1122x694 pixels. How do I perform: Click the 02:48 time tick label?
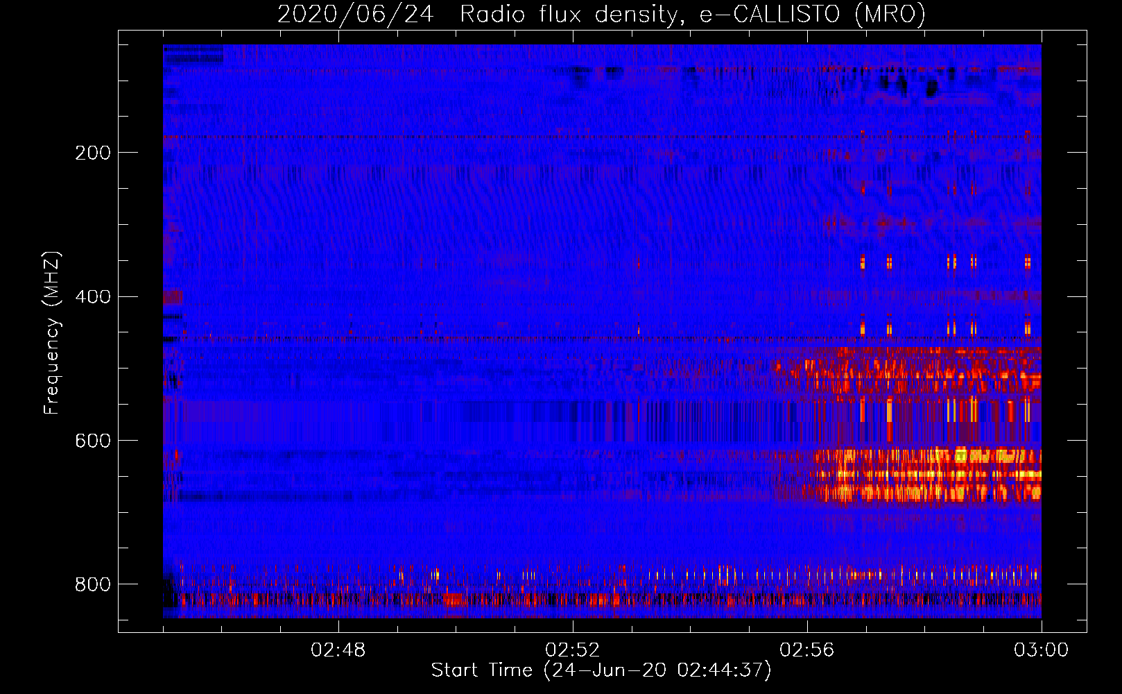(x=338, y=650)
